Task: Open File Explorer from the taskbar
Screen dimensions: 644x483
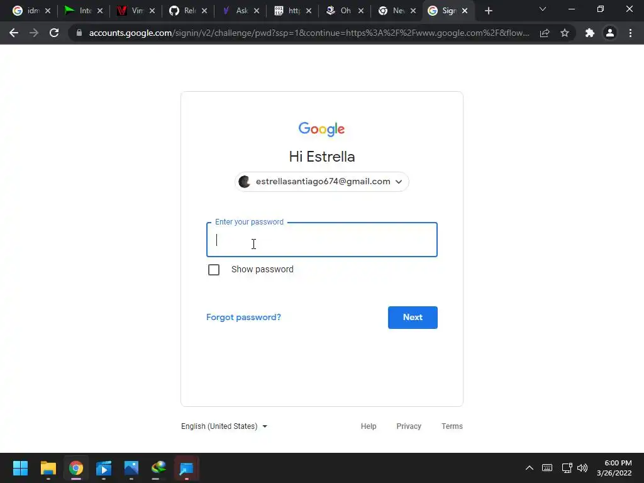Action: pyautogui.click(x=48, y=468)
